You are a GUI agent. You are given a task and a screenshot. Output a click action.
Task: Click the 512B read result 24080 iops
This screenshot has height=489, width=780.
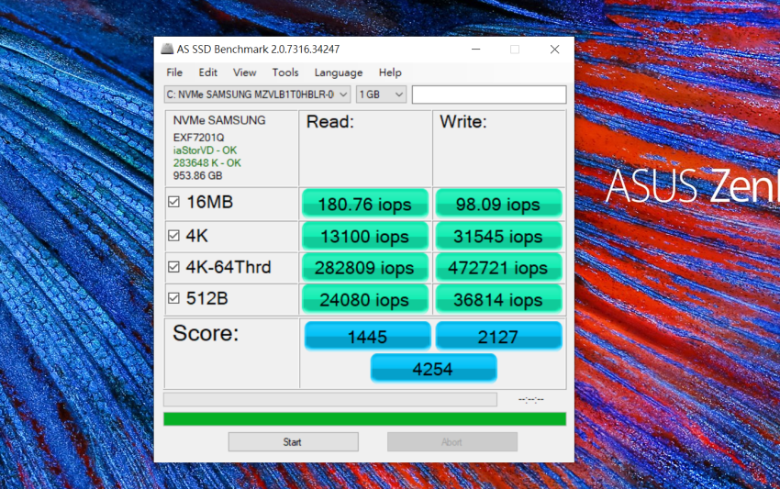pos(364,299)
